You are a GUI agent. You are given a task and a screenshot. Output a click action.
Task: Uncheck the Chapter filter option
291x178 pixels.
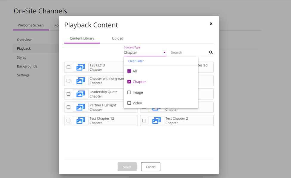pyautogui.click(x=129, y=82)
